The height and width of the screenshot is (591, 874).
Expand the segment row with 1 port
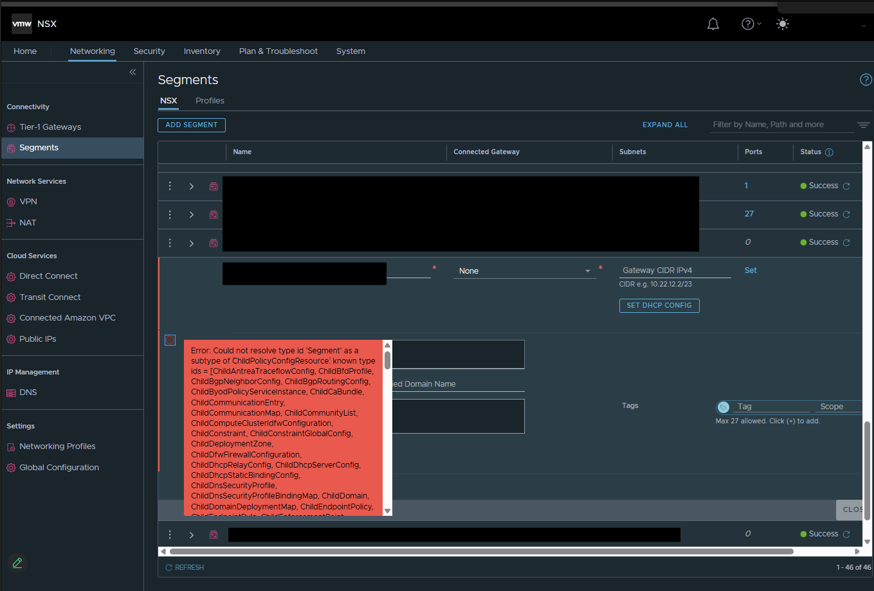tap(192, 186)
